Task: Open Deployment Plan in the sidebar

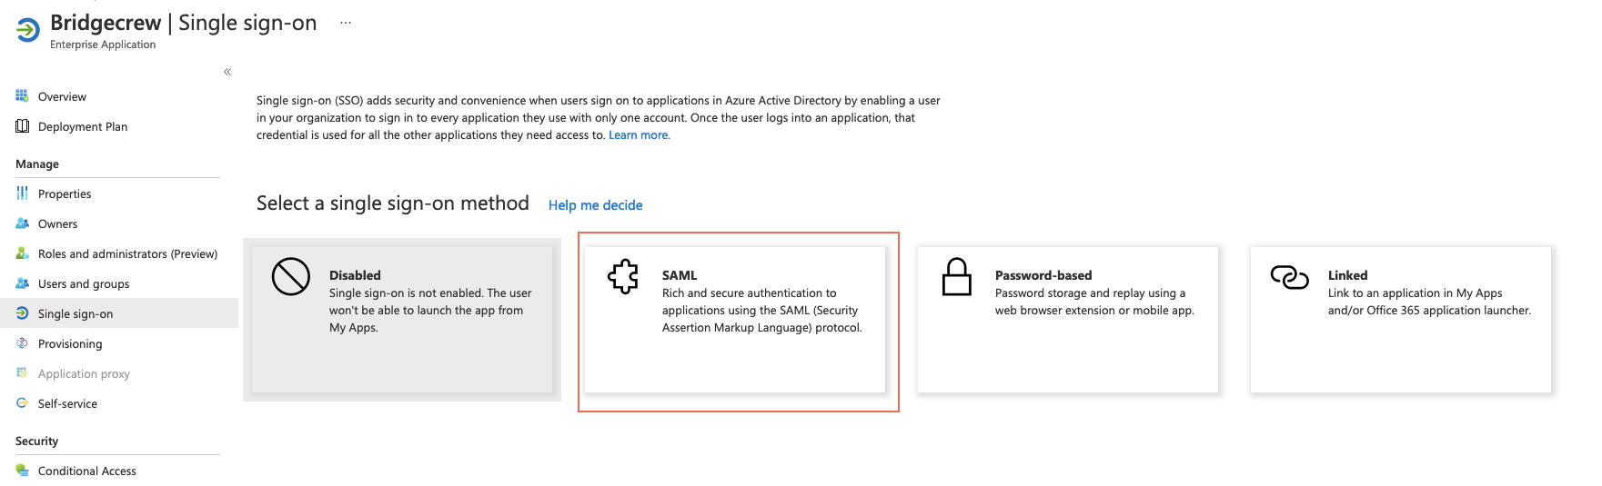Action: click(x=83, y=127)
